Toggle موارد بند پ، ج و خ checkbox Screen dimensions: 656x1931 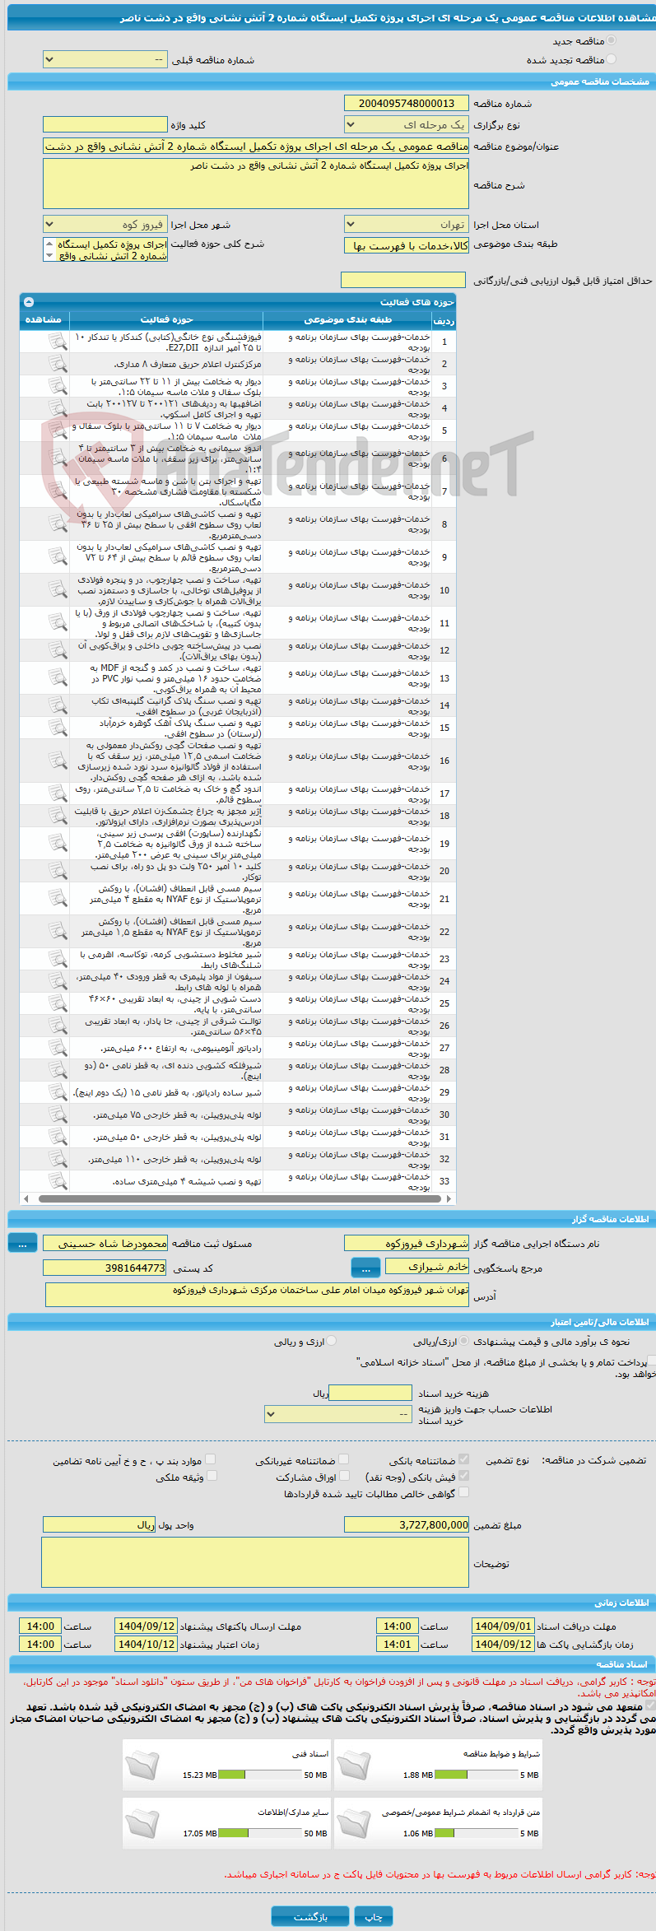click(x=211, y=1459)
